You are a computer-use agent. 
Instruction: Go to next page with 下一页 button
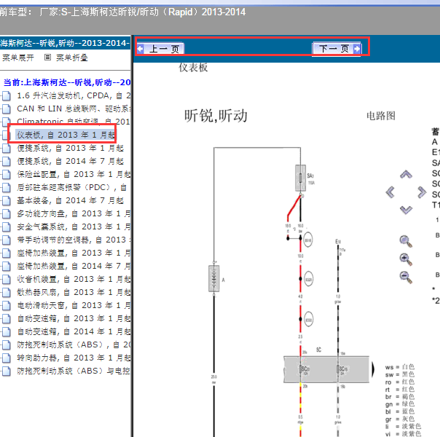[x=337, y=49]
